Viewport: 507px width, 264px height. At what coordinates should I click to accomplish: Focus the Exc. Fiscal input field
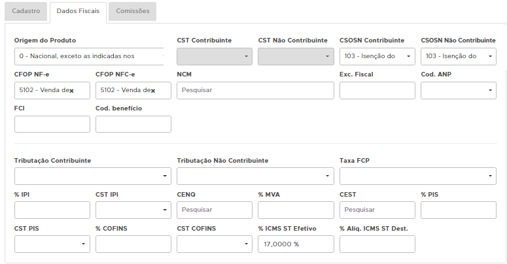click(377, 90)
